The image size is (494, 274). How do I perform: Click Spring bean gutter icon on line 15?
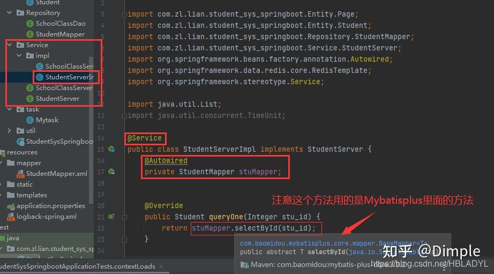point(111,149)
